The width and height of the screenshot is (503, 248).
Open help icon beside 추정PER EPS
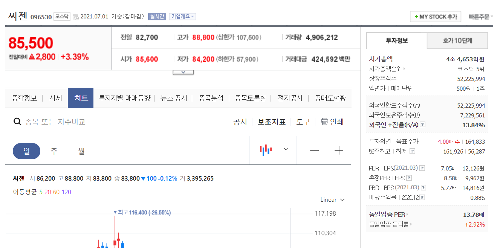click(409, 178)
